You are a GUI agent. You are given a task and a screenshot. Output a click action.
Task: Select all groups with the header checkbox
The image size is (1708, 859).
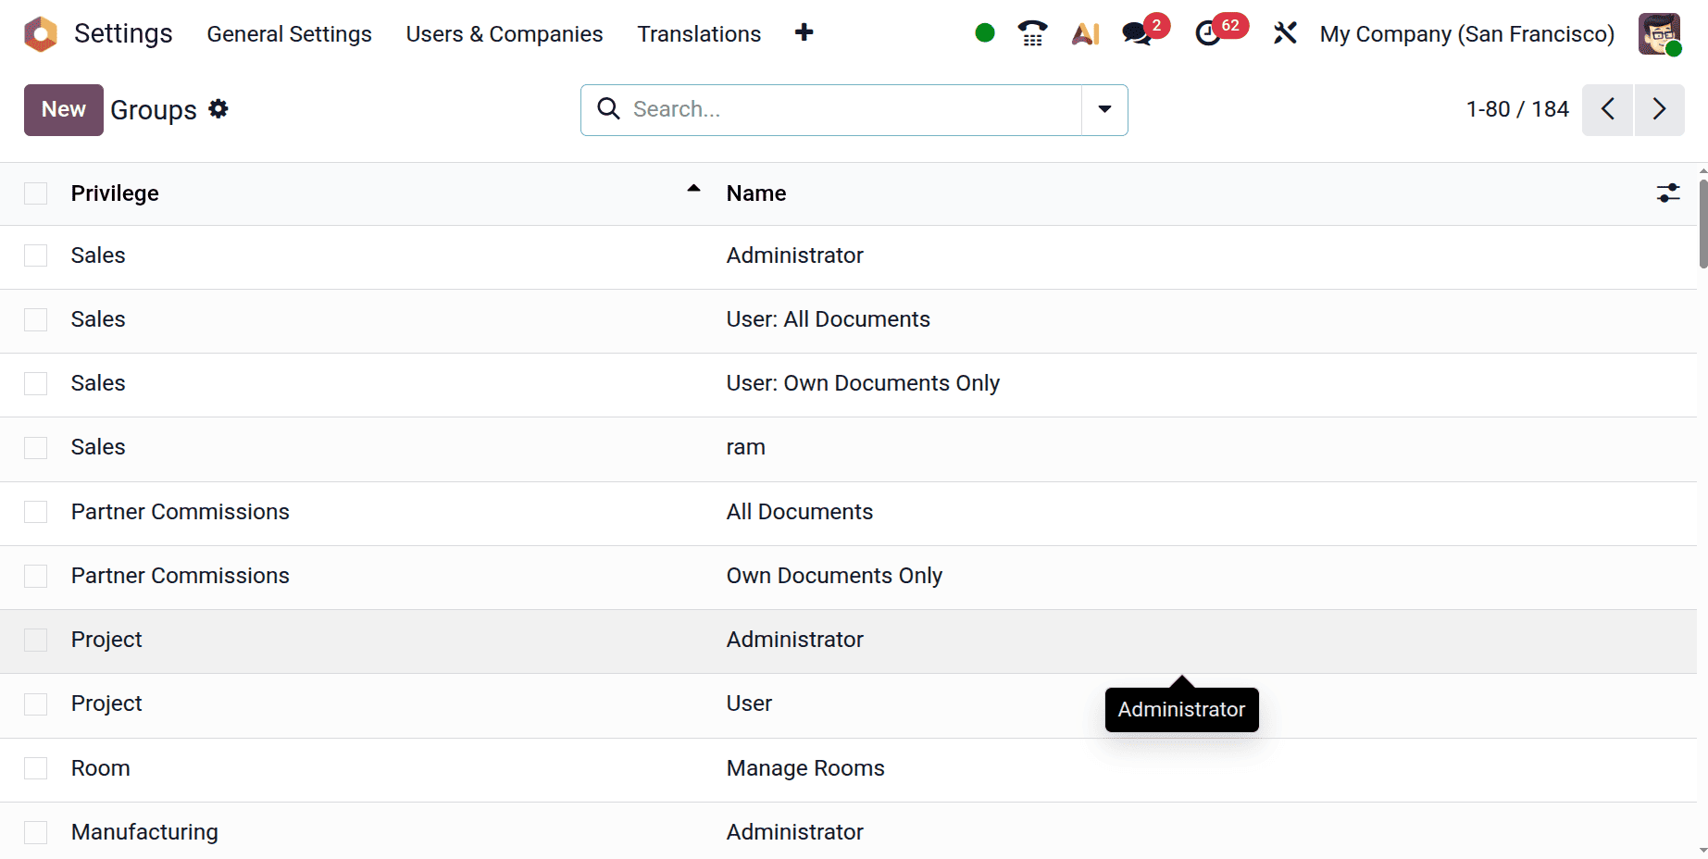pyautogui.click(x=35, y=193)
